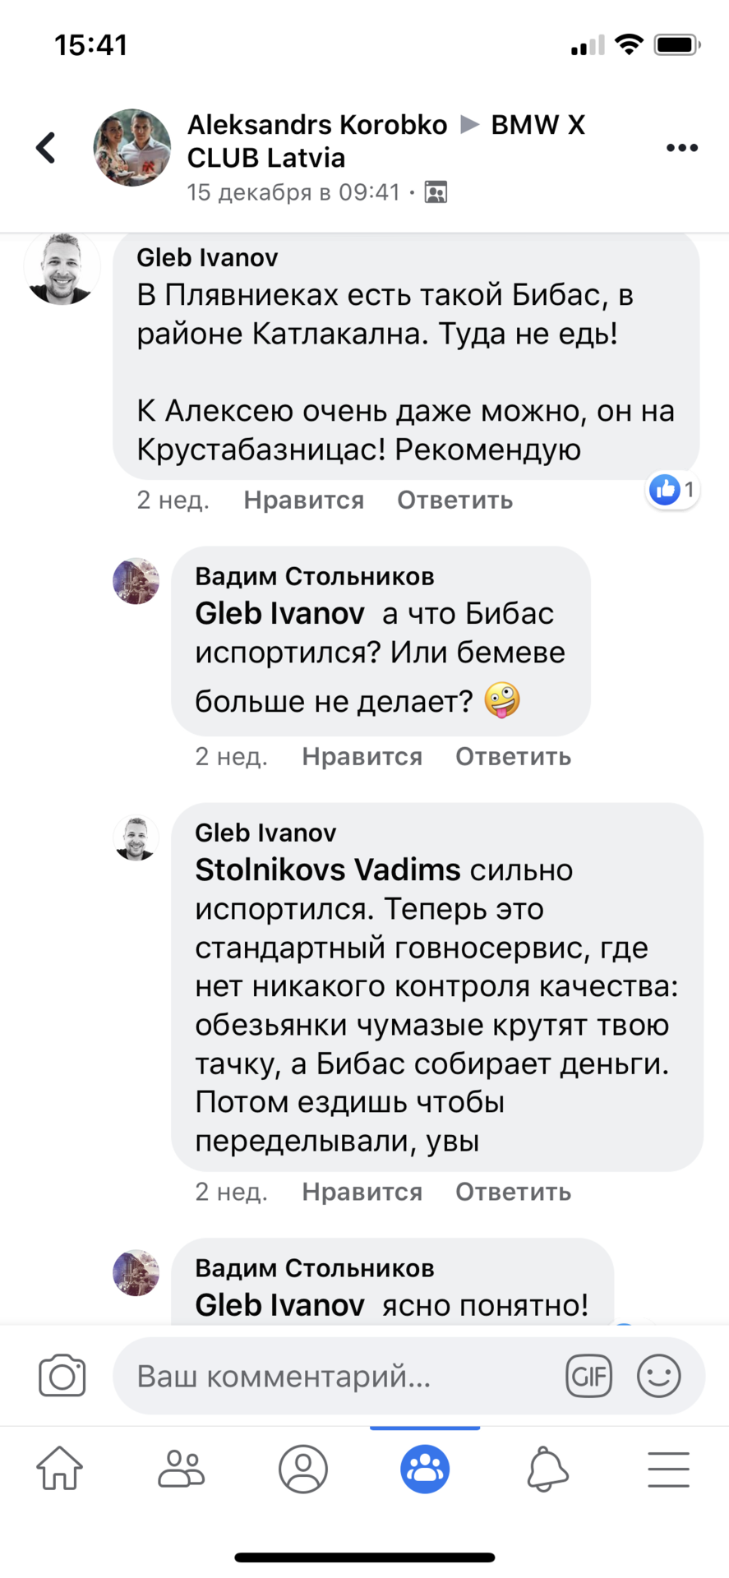View the like reaction on Gleb's comment
Image resolution: width=729 pixels, height=1578 pixels.
[672, 491]
